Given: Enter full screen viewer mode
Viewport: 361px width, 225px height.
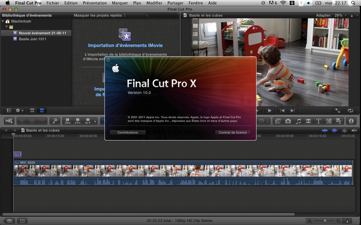Looking at the screenshot, I should (x=338, y=111).
